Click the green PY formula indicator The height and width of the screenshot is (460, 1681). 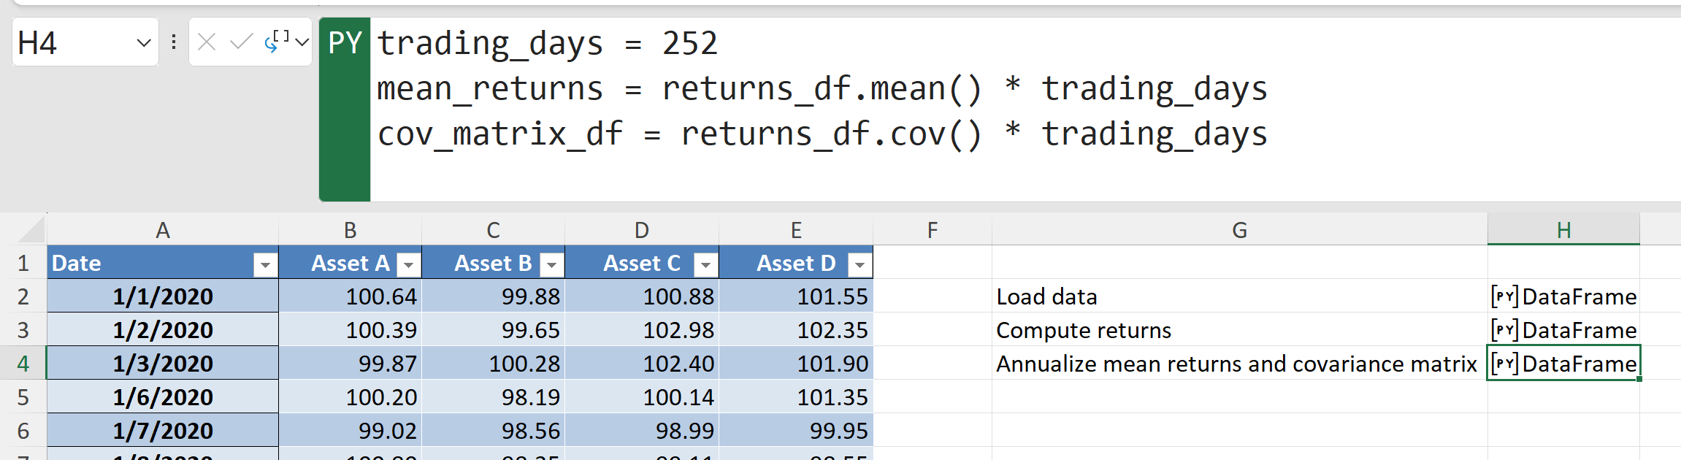(345, 44)
